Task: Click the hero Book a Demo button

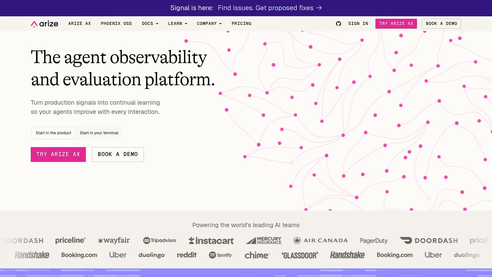Action: (x=118, y=155)
